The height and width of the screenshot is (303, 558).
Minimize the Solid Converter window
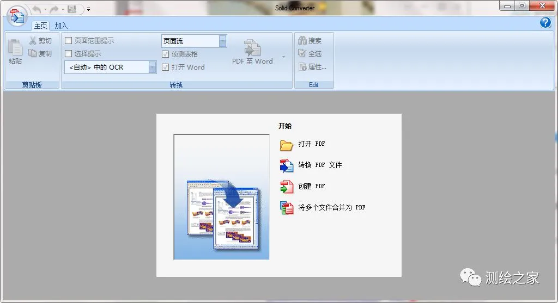[x=507, y=5]
